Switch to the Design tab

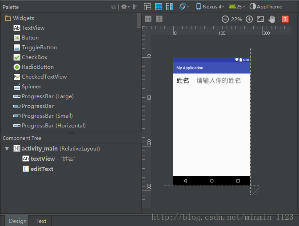tap(18, 221)
